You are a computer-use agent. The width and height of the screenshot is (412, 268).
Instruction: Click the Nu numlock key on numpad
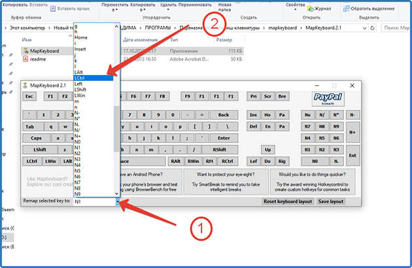(307, 115)
